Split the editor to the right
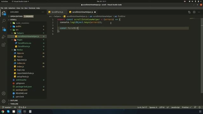The height and width of the screenshot is (114, 203). [x=194, y=12]
